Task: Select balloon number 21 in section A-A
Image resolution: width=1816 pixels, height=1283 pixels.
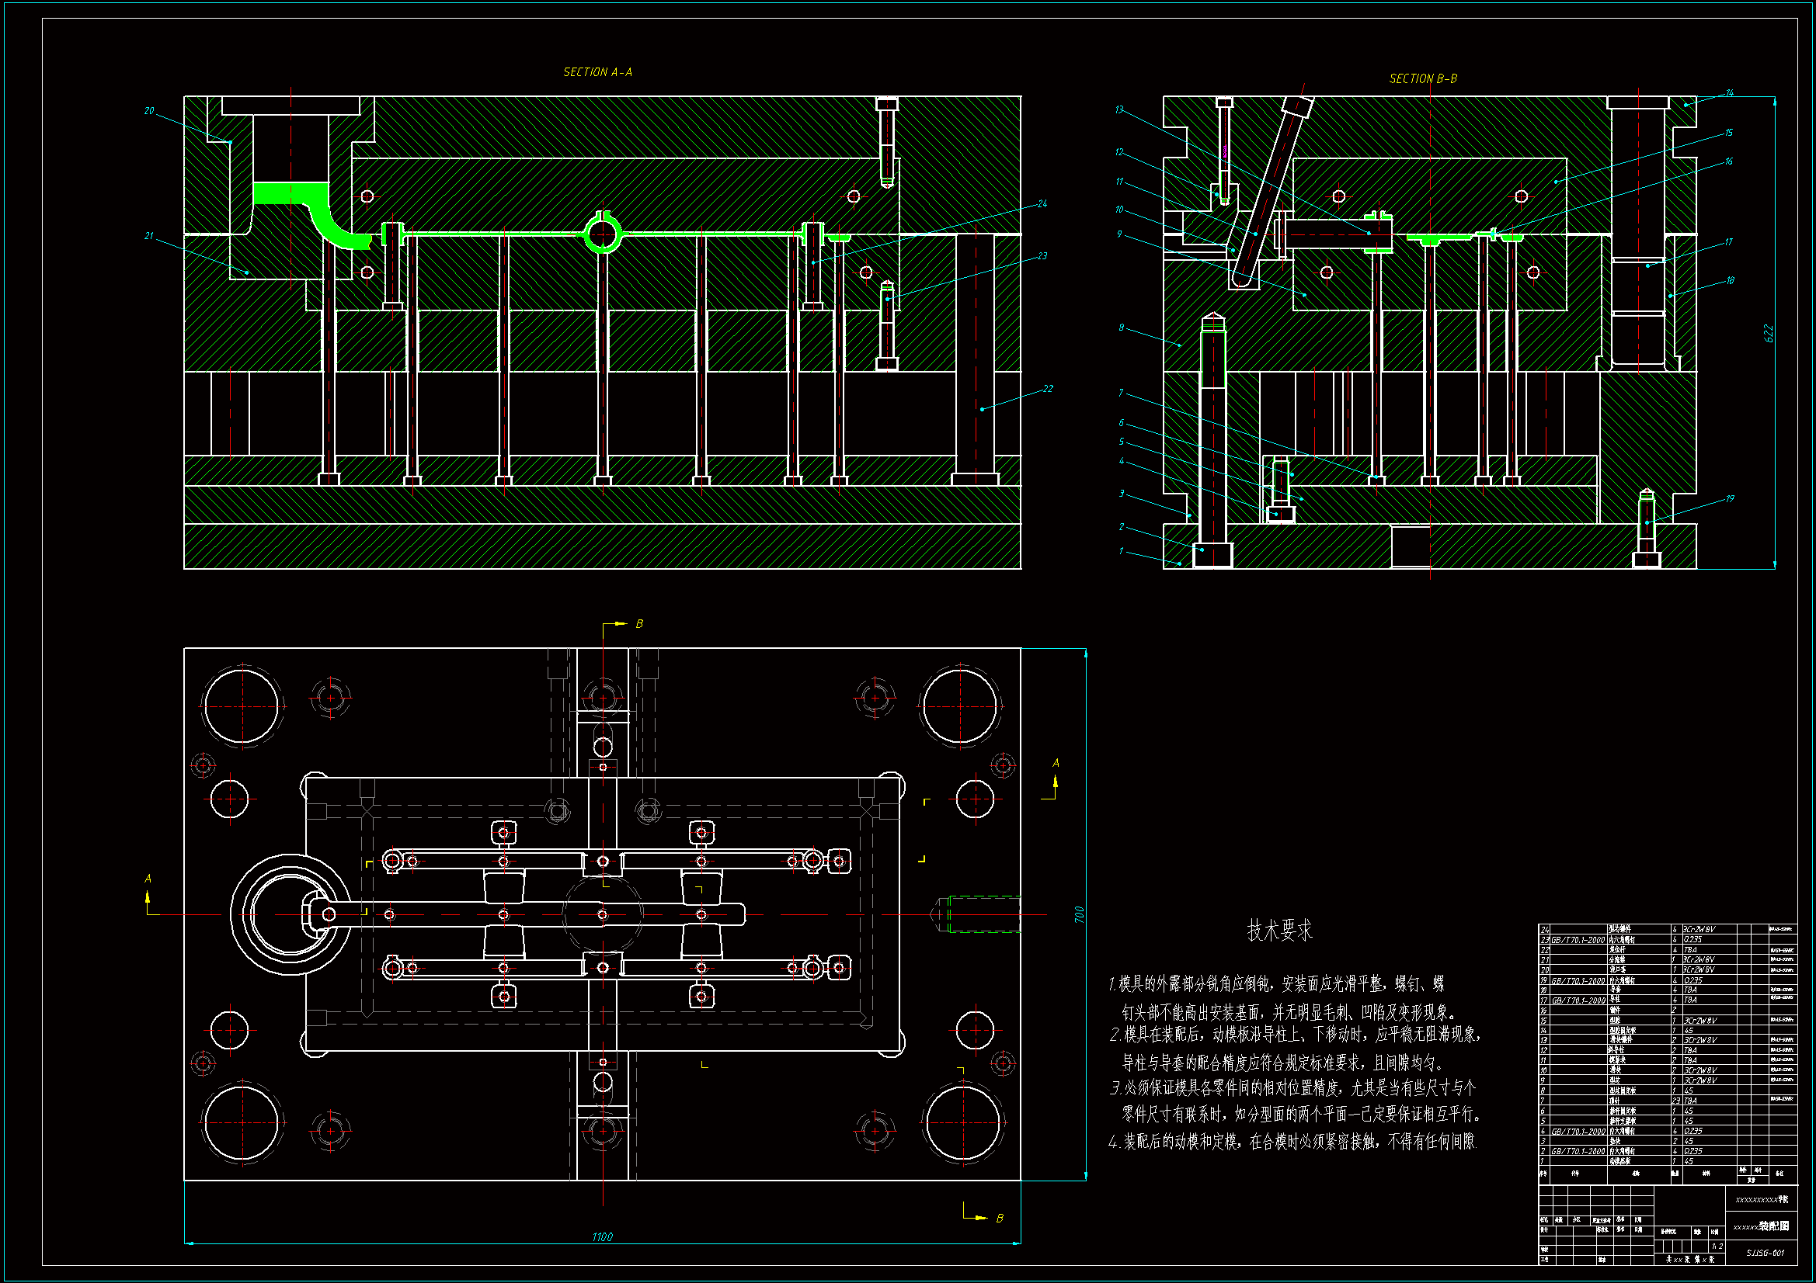Action: [148, 236]
